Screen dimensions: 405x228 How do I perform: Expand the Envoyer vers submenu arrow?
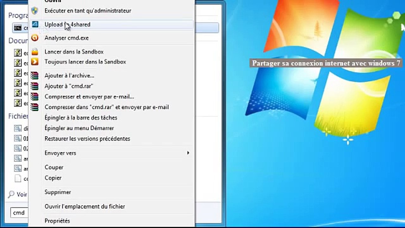click(188, 153)
